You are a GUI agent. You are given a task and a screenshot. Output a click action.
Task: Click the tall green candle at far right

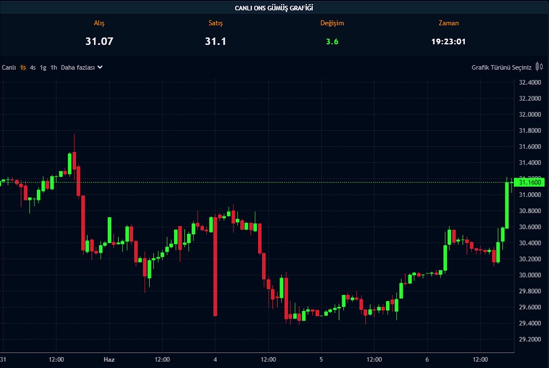[x=507, y=204]
